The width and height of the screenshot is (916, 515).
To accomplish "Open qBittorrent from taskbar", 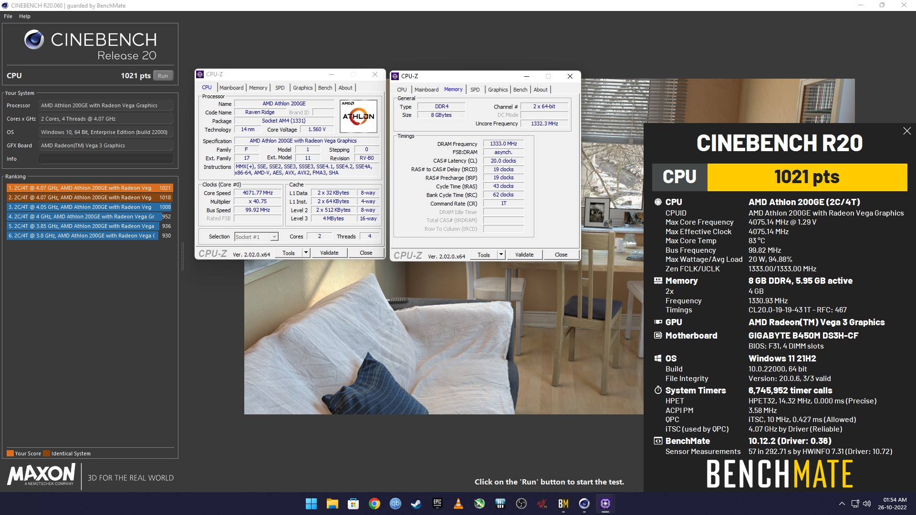I will 396,504.
